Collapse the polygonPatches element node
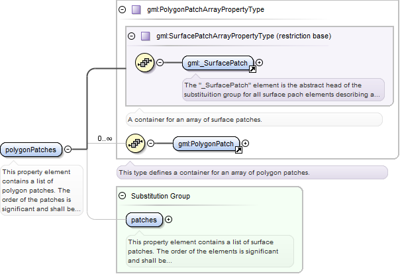This screenshot has width=400, height=274. click(x=68, y=149)
